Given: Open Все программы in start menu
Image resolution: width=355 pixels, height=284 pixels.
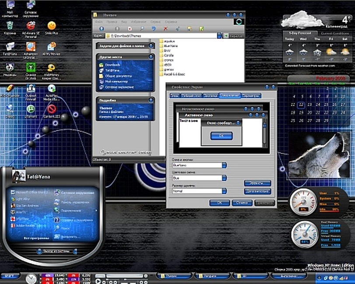Looking at the screenshot, I should point(36,238).
